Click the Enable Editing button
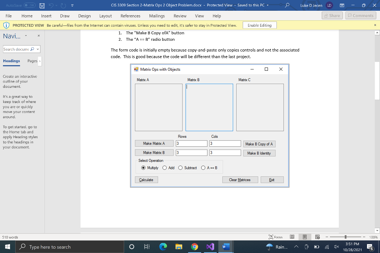This screenshot has height=253, width=380. pos(259,25)
